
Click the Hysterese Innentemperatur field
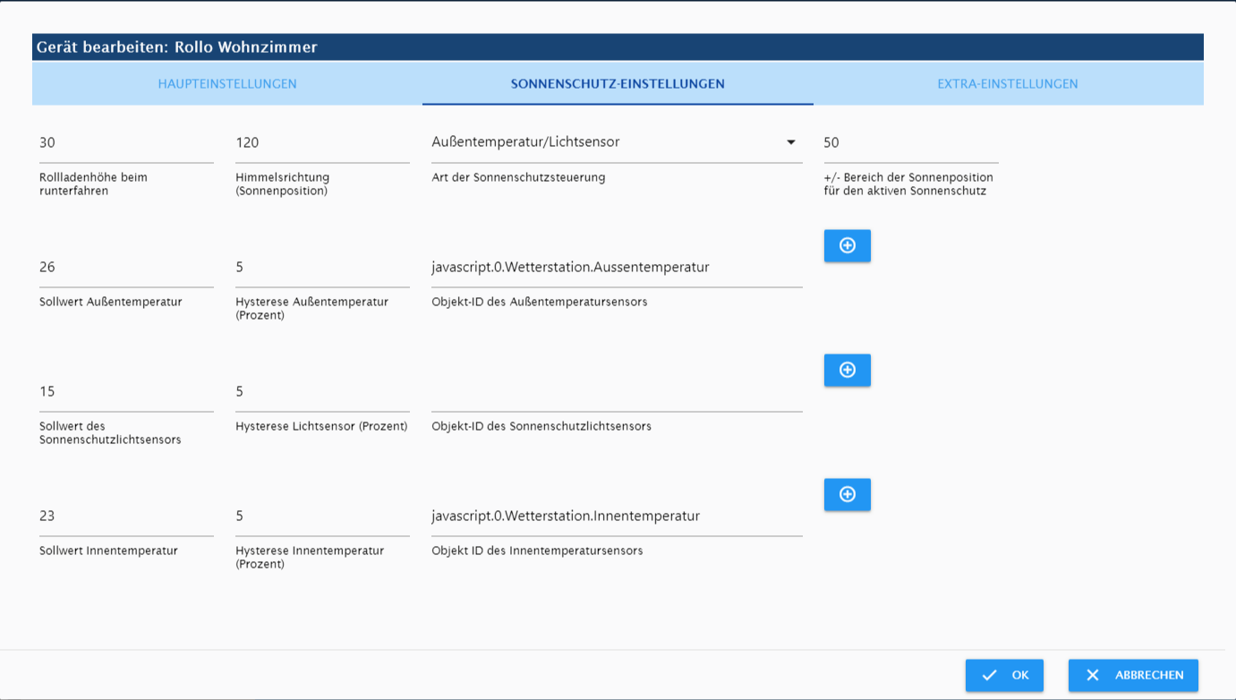click(322, 516)
